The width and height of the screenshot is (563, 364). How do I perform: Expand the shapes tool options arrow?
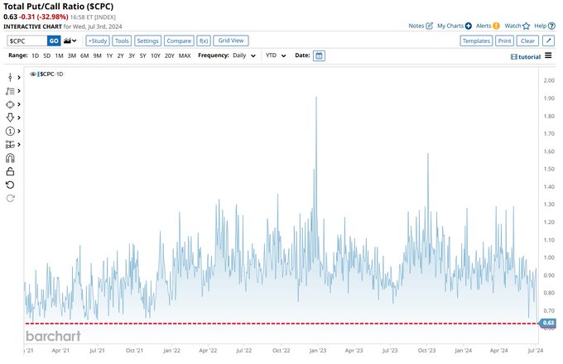click(19, 104)
